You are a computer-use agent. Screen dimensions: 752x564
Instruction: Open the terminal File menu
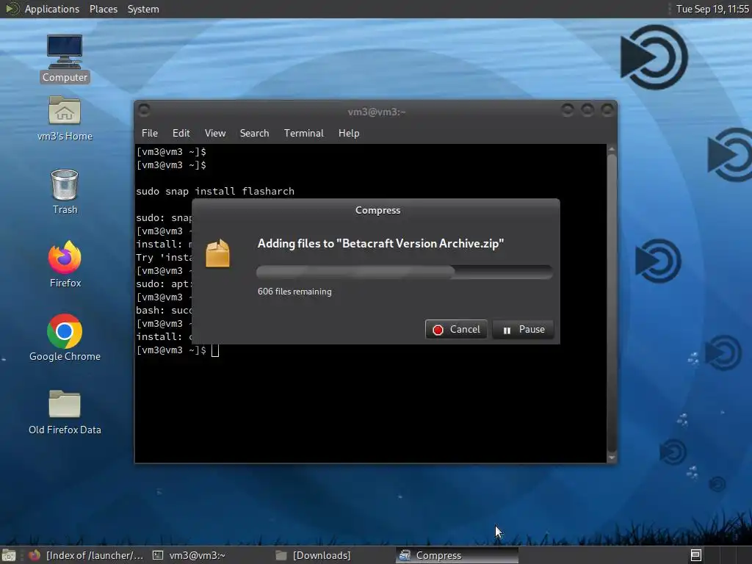coord(150,133)
